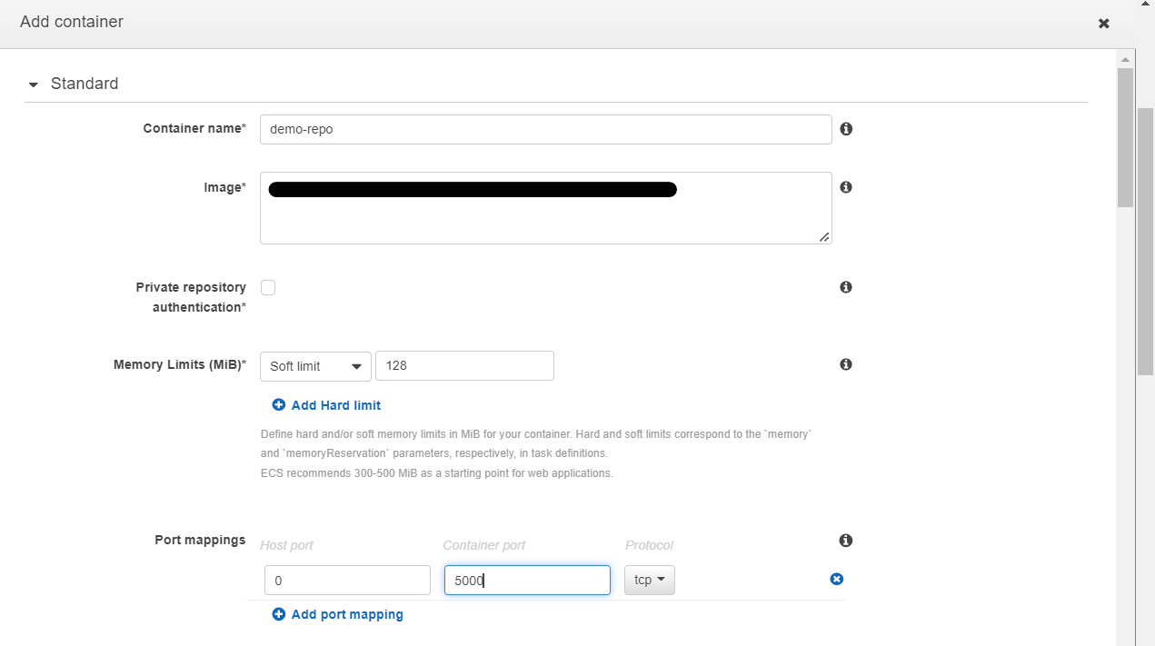This screenshot has height=646, width=1155.
Task: Remove the port mapping row
Action: pyautogui.click(x=837, y=579)
